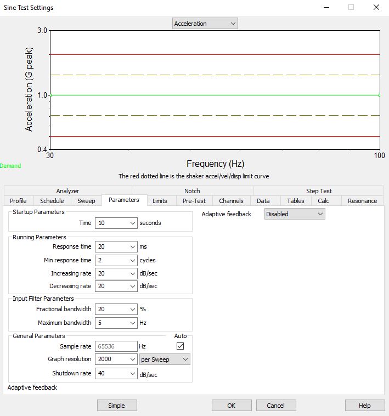Open the per Sweep units dropdown

pos(165,359)
